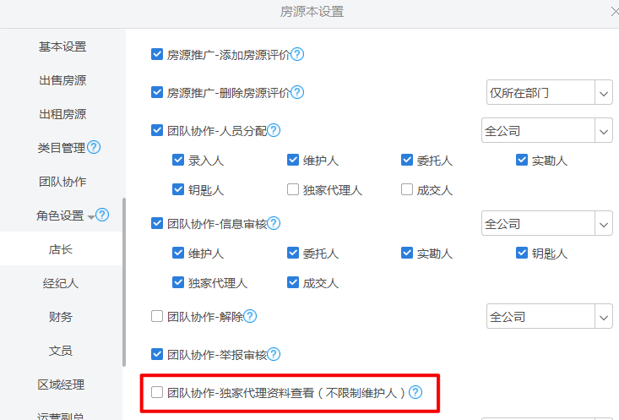Uncheck 成交人 under 信息审核
Viewport: 619px width, 420px height.
293,282
